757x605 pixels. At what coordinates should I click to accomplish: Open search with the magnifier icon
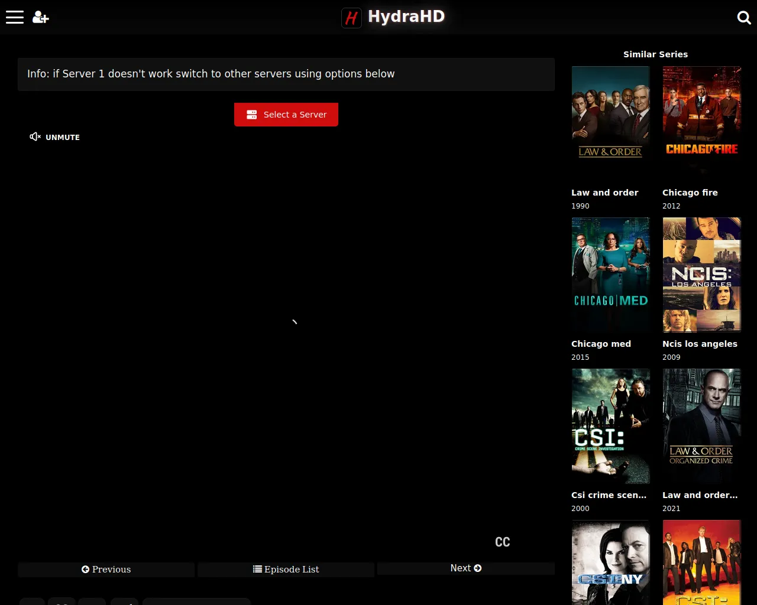744,18
